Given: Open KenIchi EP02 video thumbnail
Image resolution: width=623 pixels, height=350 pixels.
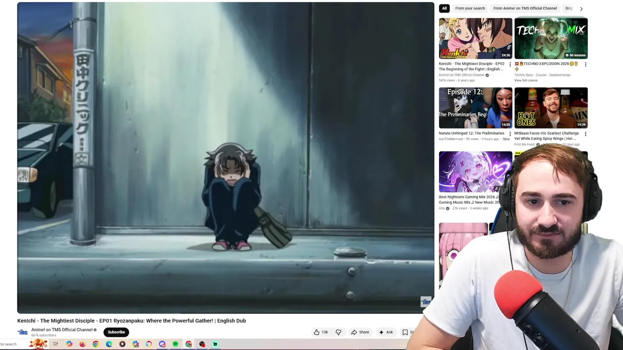Looking at the screenshot, I should tap(476, 38).
